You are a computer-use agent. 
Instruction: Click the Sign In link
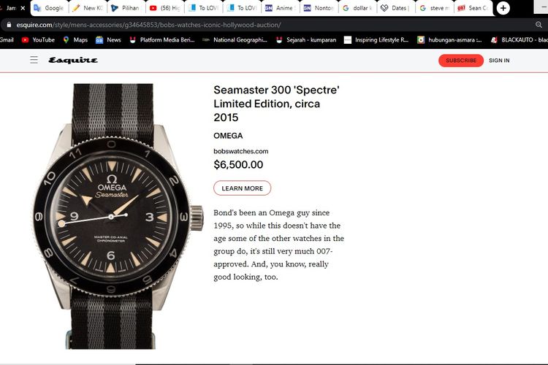click(499, 60)
